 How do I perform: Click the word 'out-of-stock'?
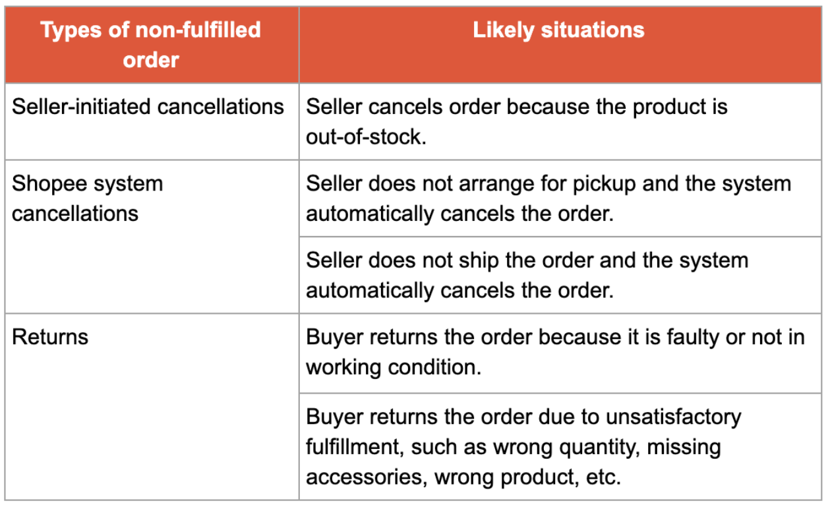363,136
